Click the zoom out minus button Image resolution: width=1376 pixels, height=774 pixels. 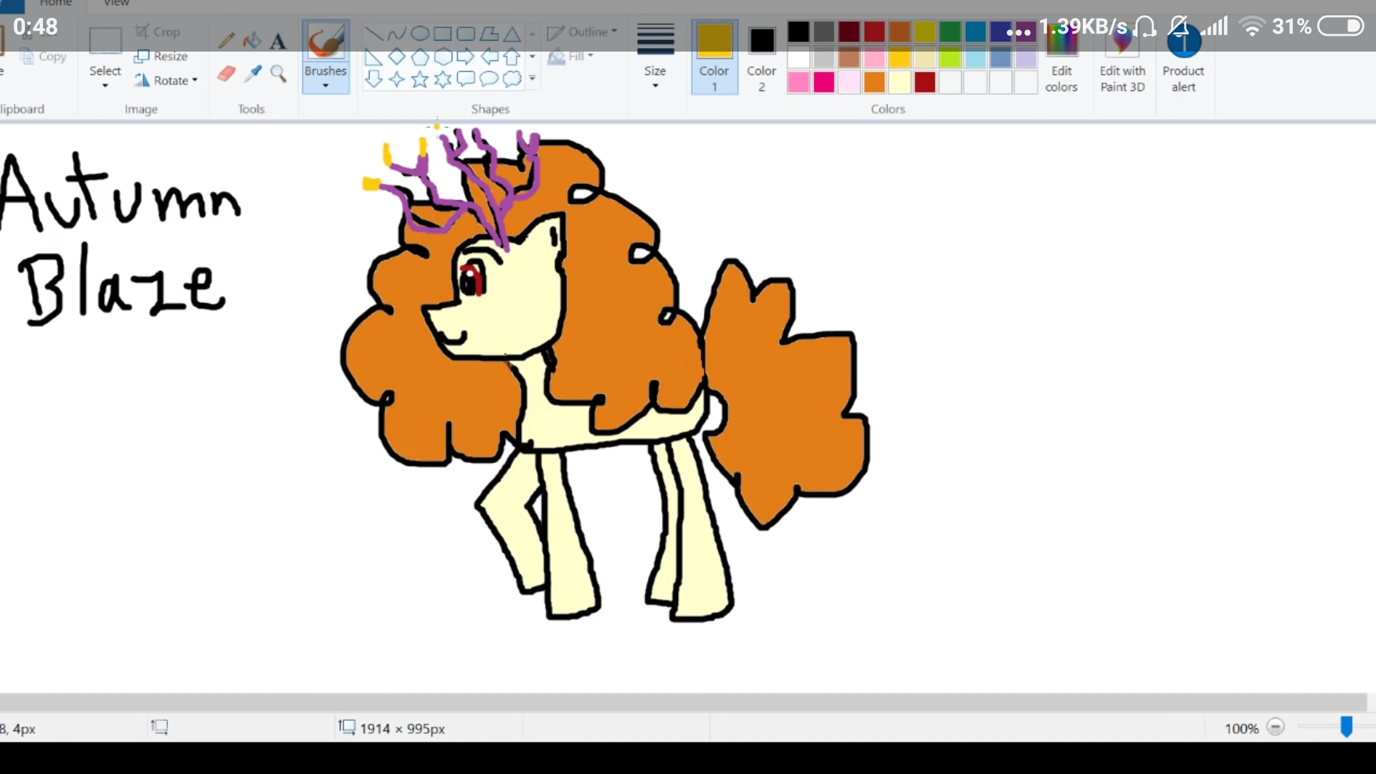click(x=1276, y=727)
